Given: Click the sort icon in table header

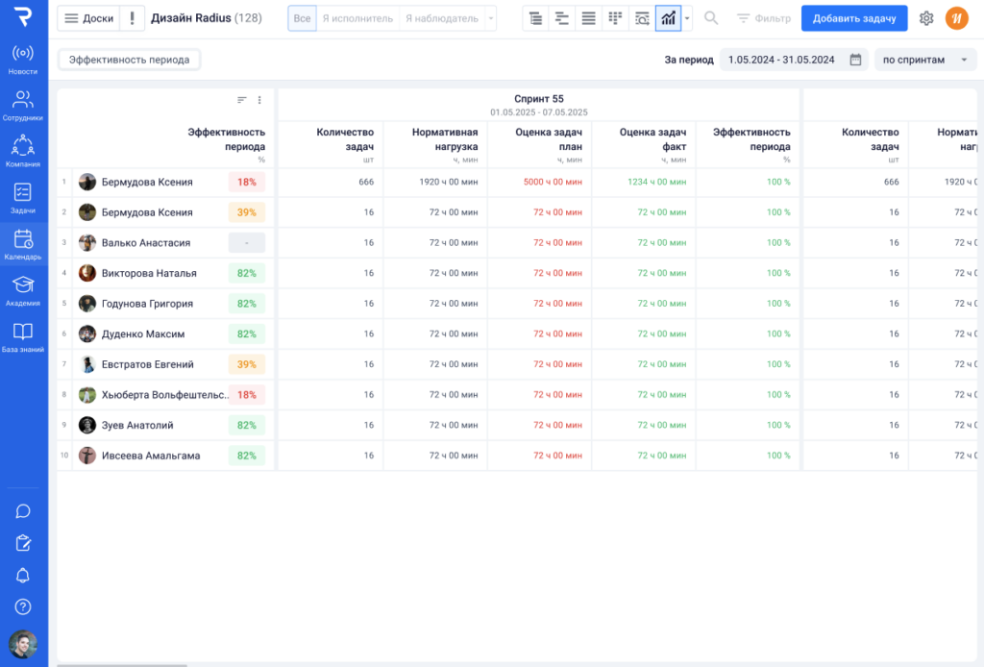Looking at the screenshot, I should 242,100.
